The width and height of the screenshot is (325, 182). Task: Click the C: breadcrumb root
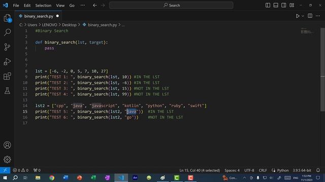point(21,25)
